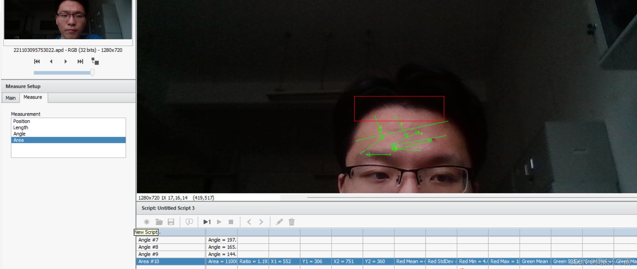
Task: Click the Measure Setup panel header
Action: (68, 86)
